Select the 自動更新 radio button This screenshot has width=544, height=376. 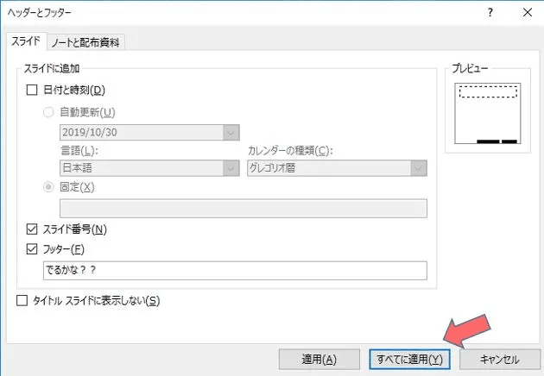[48, 112]
